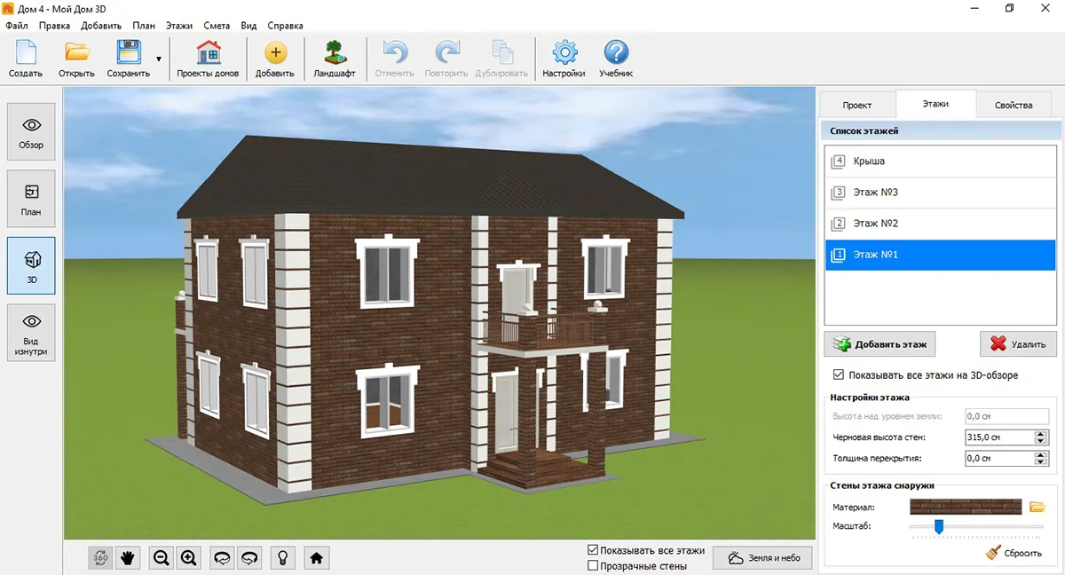Open the Plan (План) view
Screen dimensions: 1065x575
[31, 199]
